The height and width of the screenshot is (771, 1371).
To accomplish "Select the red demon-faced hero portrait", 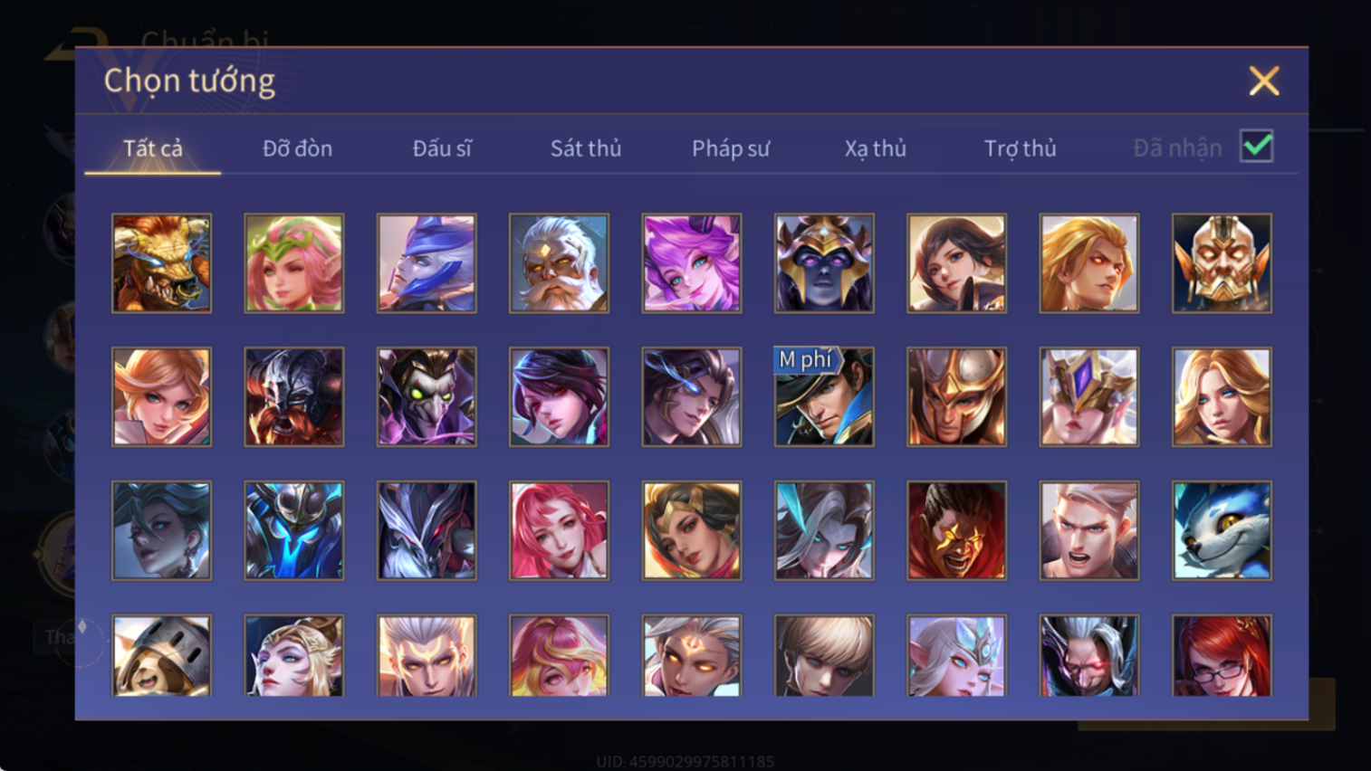I will [x=956, y=530].
